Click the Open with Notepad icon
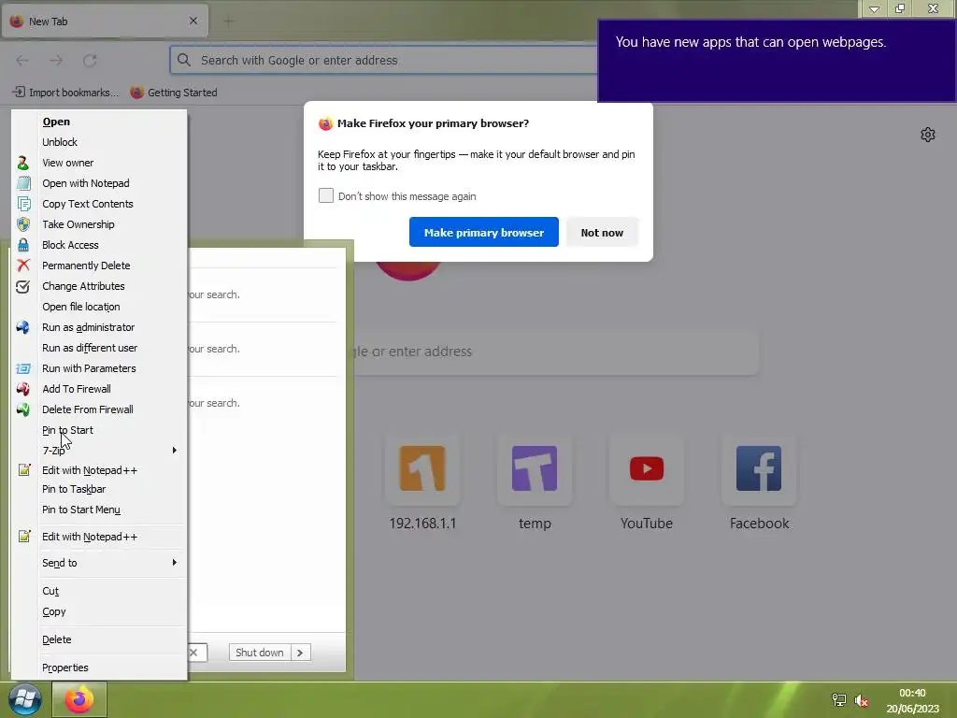Screen dimensions: 957x718 point(23,183)
